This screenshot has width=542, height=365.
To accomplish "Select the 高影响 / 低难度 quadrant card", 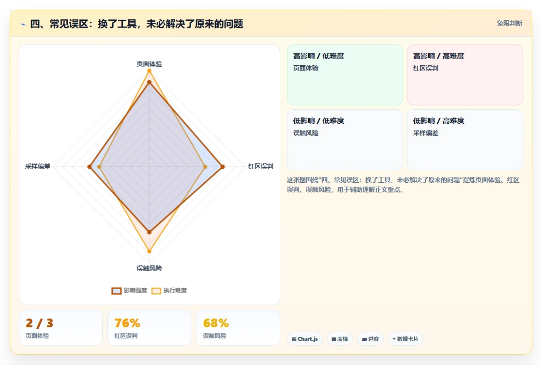I will point(345,75).
